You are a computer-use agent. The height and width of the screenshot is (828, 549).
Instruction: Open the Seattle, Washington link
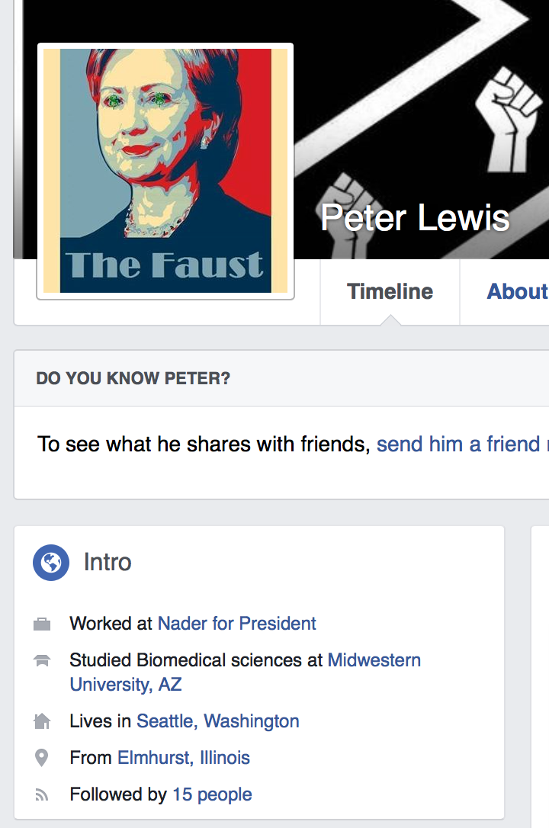click(x=217, y=721)
